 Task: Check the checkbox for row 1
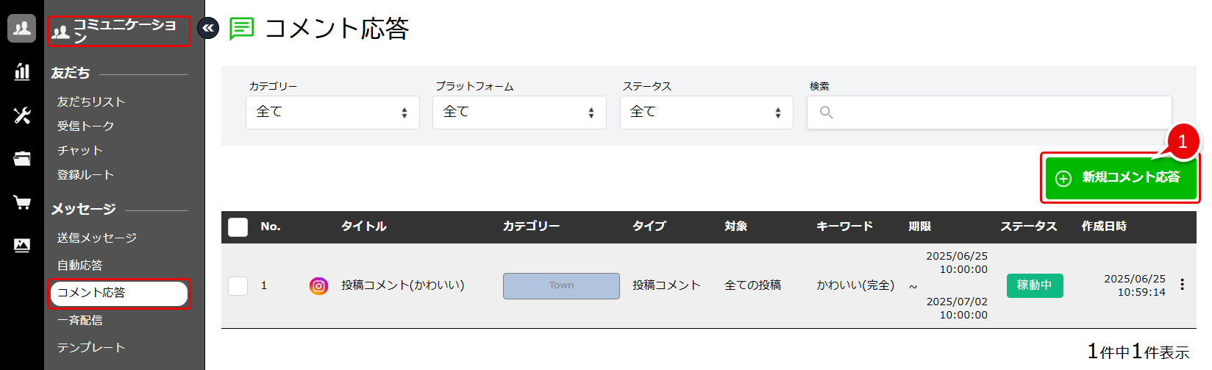tap(238, 285)
